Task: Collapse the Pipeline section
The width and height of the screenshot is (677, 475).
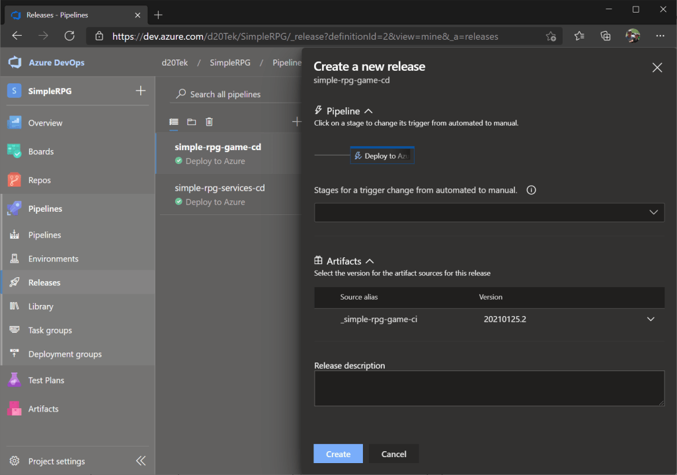Action: point(368,111)
